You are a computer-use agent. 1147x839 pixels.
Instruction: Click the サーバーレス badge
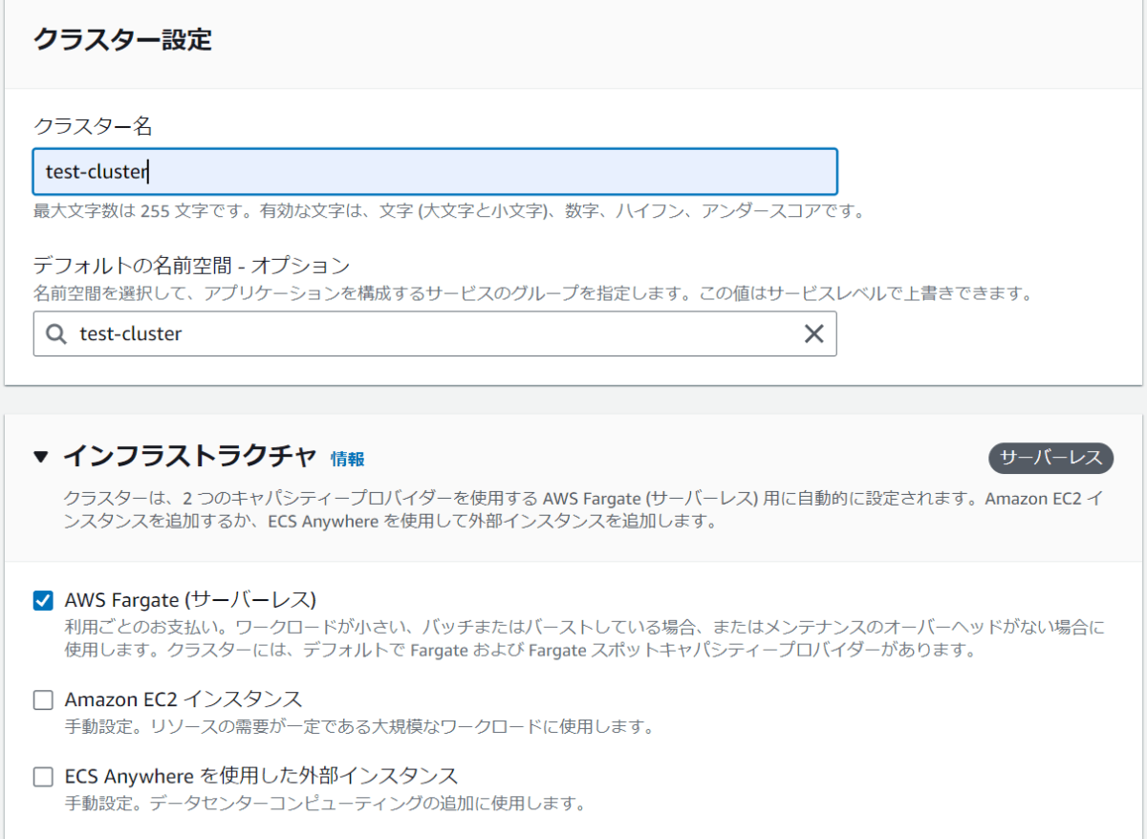tap(1051, 458)
